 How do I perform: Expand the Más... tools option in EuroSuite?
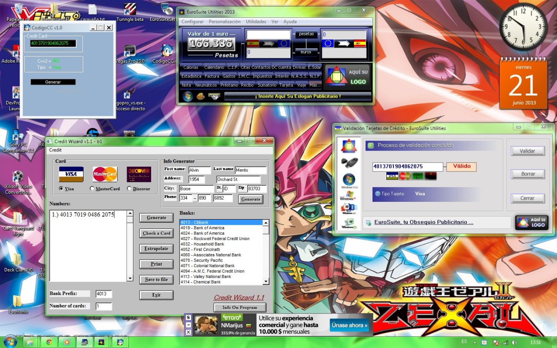pos(315,85)
